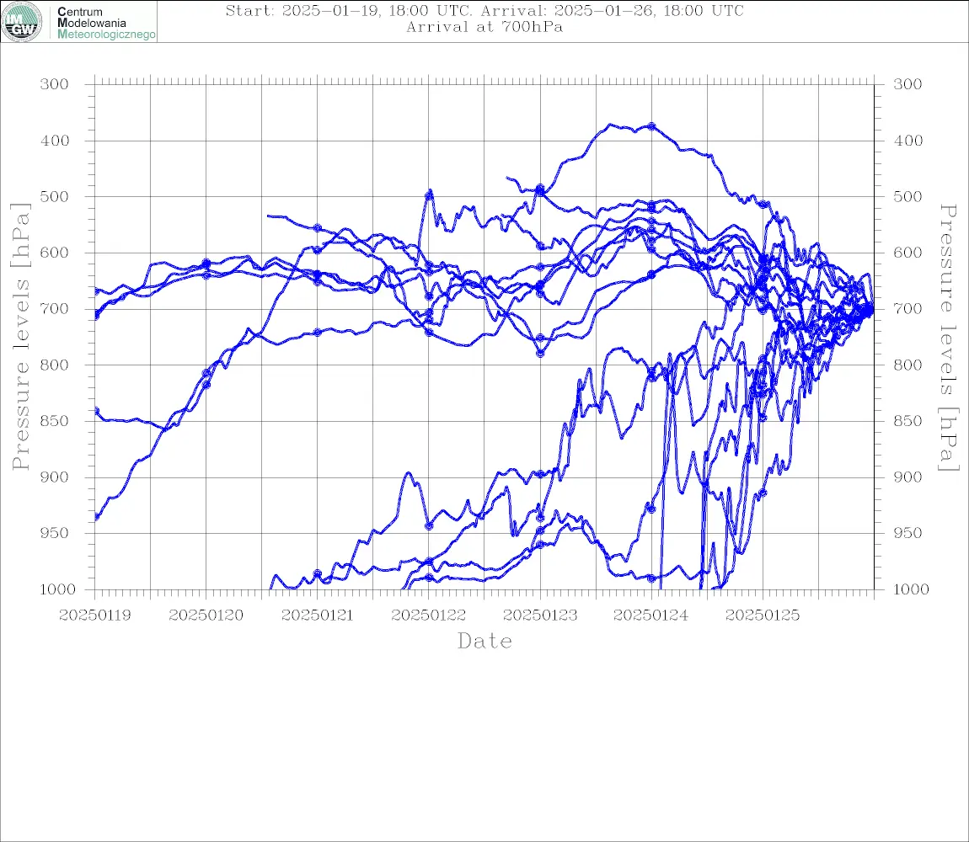The image size is (969, 842).
Task: Click the right axis 1000 label
Action: tap(912, 589)
